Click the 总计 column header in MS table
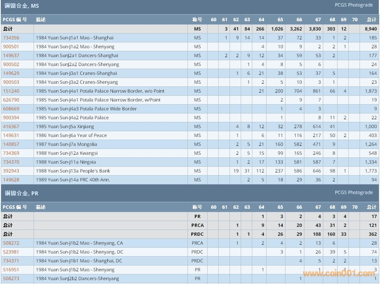 click(372, 20)
